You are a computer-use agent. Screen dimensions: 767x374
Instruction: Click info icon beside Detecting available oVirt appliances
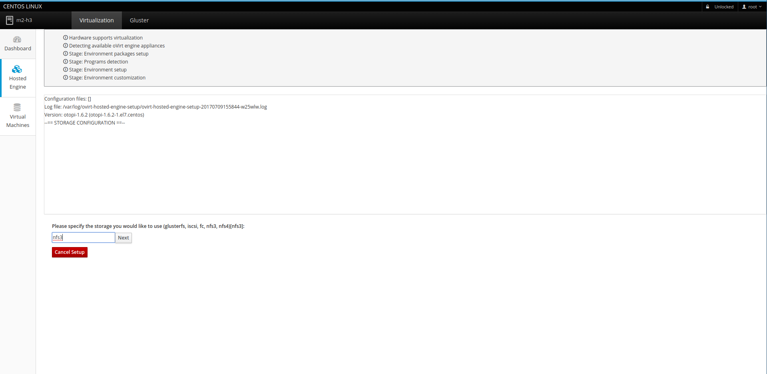click(x=66, y=46)
